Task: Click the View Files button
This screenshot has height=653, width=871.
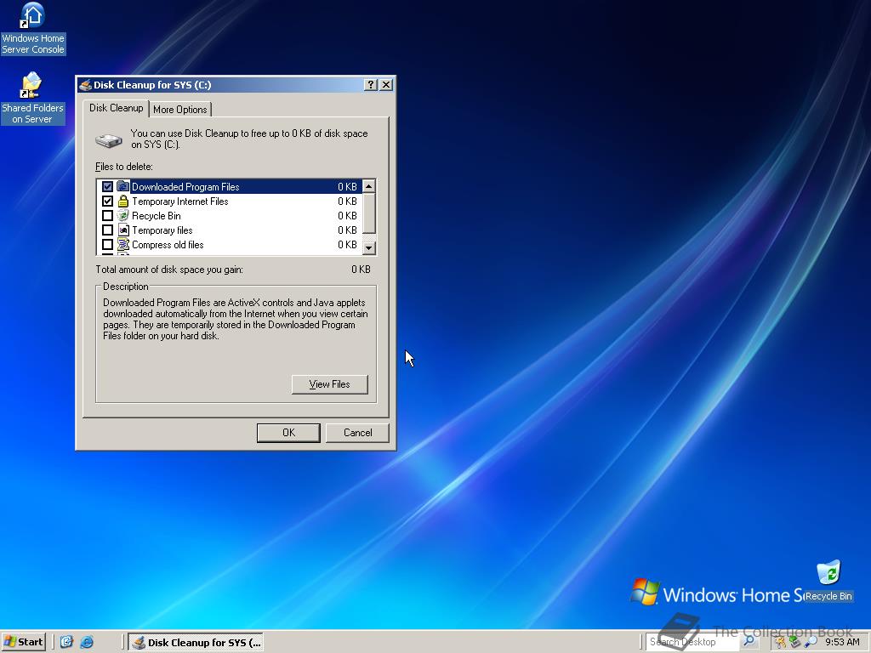Action: [329, 384]
